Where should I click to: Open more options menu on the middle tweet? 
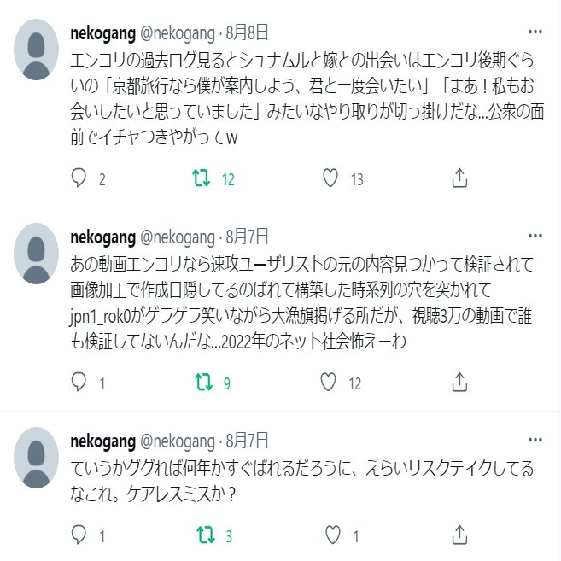coord(535,237)
